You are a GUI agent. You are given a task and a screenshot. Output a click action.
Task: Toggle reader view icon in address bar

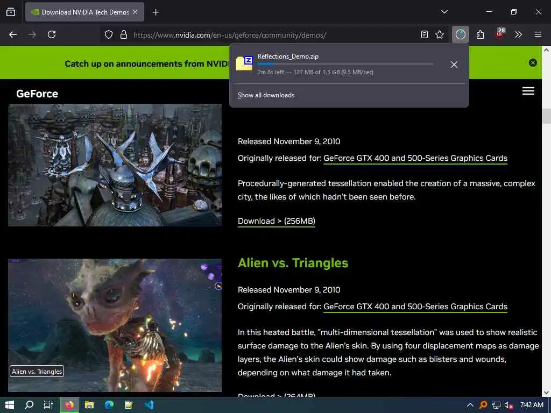(425, 34)
